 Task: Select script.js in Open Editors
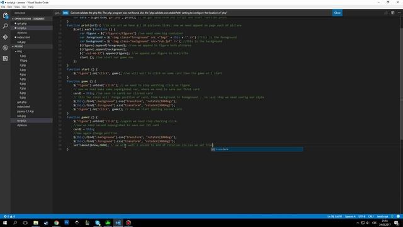22,28
